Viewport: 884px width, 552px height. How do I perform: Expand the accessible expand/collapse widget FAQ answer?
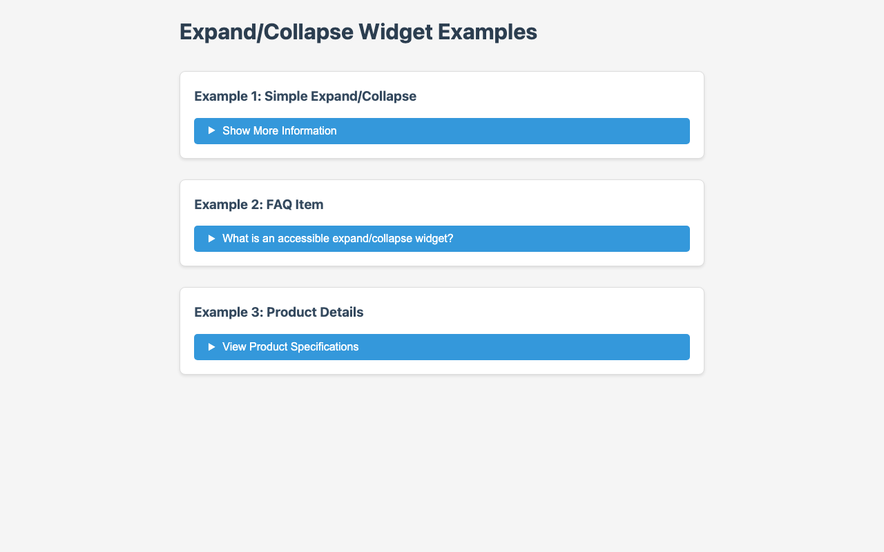(442, 239)
